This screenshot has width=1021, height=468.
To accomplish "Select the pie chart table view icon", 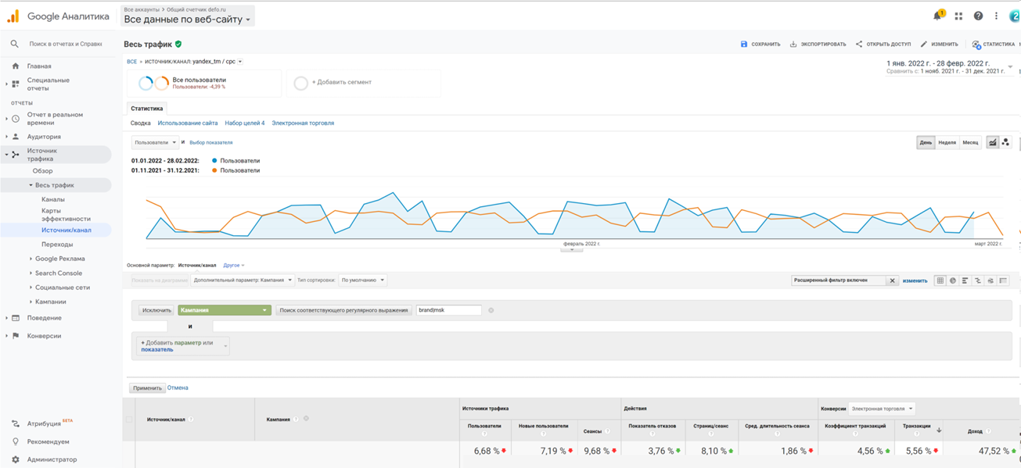I will tap(953, 280).
